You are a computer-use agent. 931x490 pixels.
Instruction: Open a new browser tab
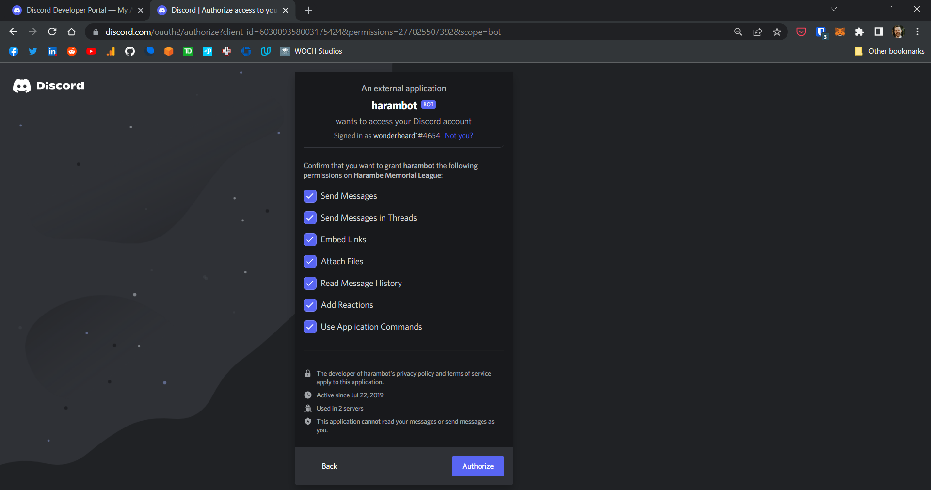[x=308, y=10]
